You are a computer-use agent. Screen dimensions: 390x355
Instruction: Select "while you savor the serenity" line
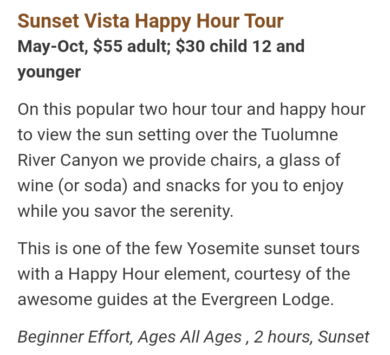[125, 211]
